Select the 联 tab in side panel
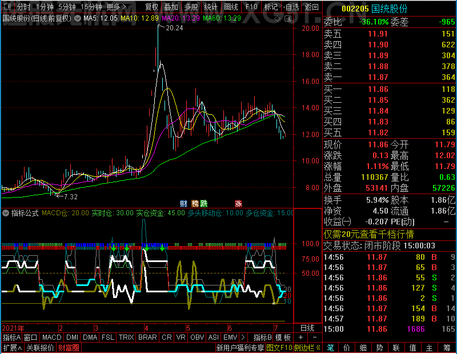The height and width of the screenshot is (354, 457). coord(396,348)
